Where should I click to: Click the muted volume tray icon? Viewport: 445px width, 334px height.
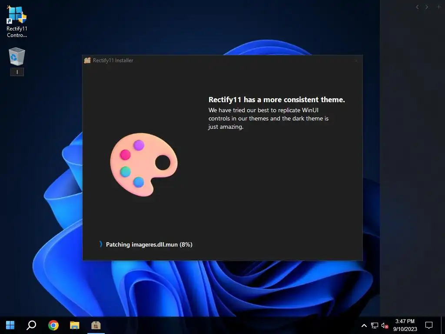(385, 325)
